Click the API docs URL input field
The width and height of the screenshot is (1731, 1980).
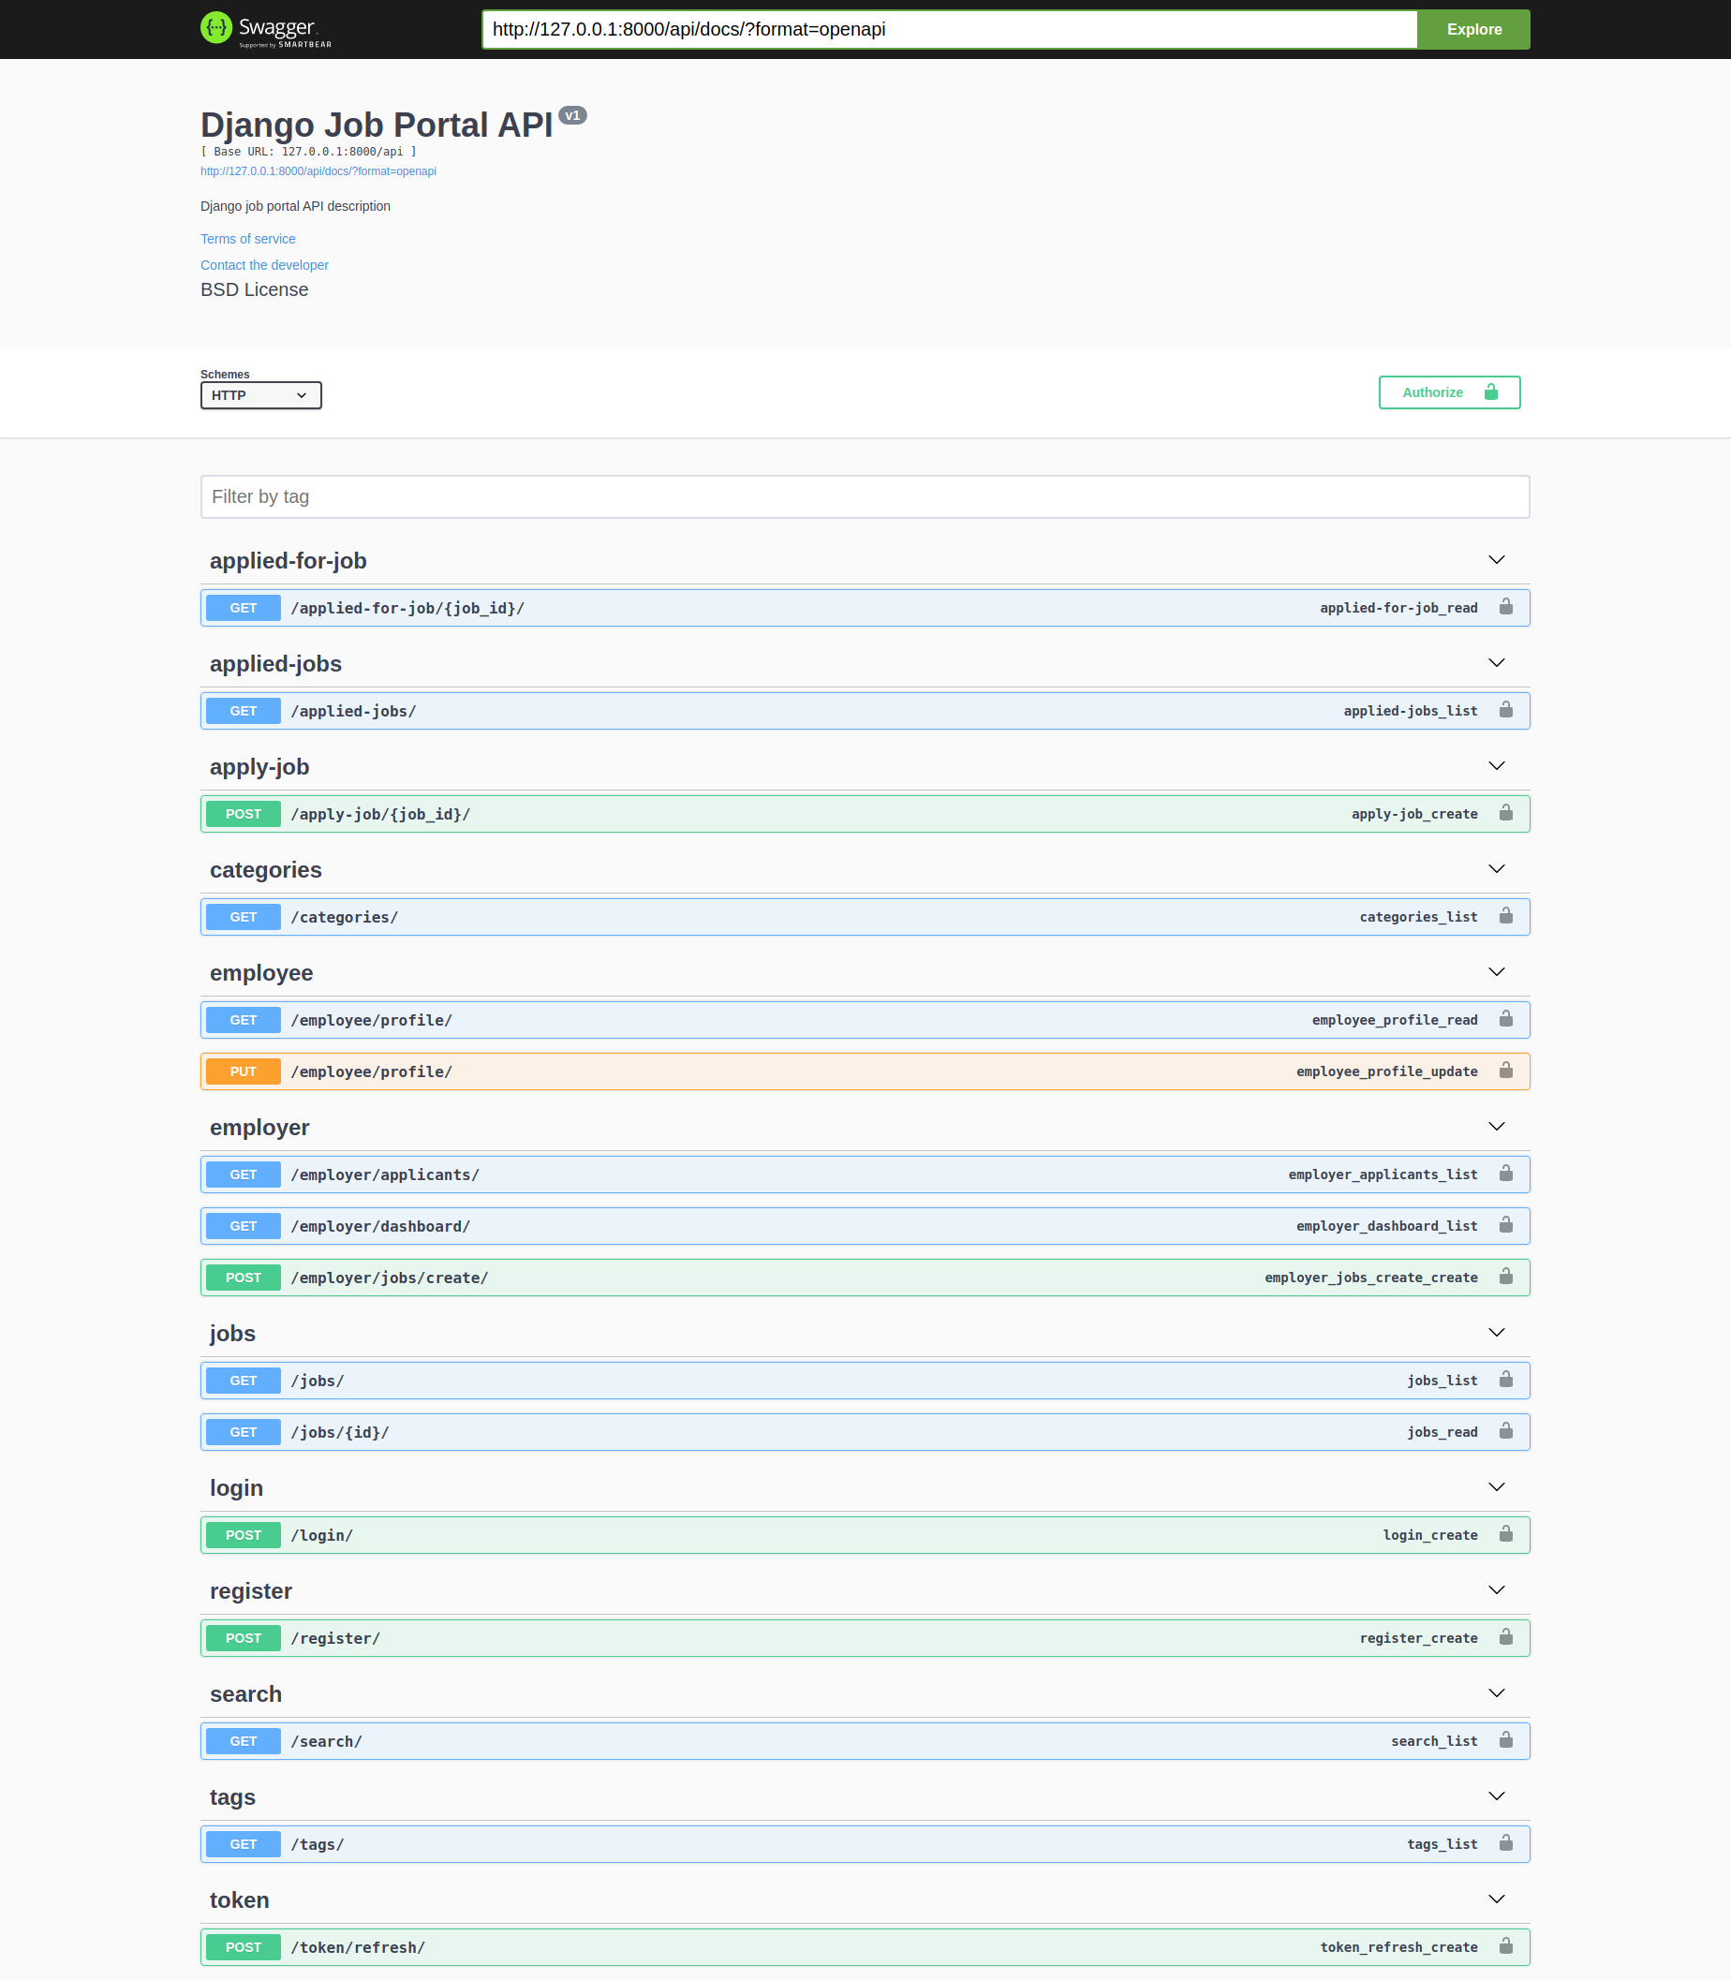pyautogui.click(x=950, y=29)
